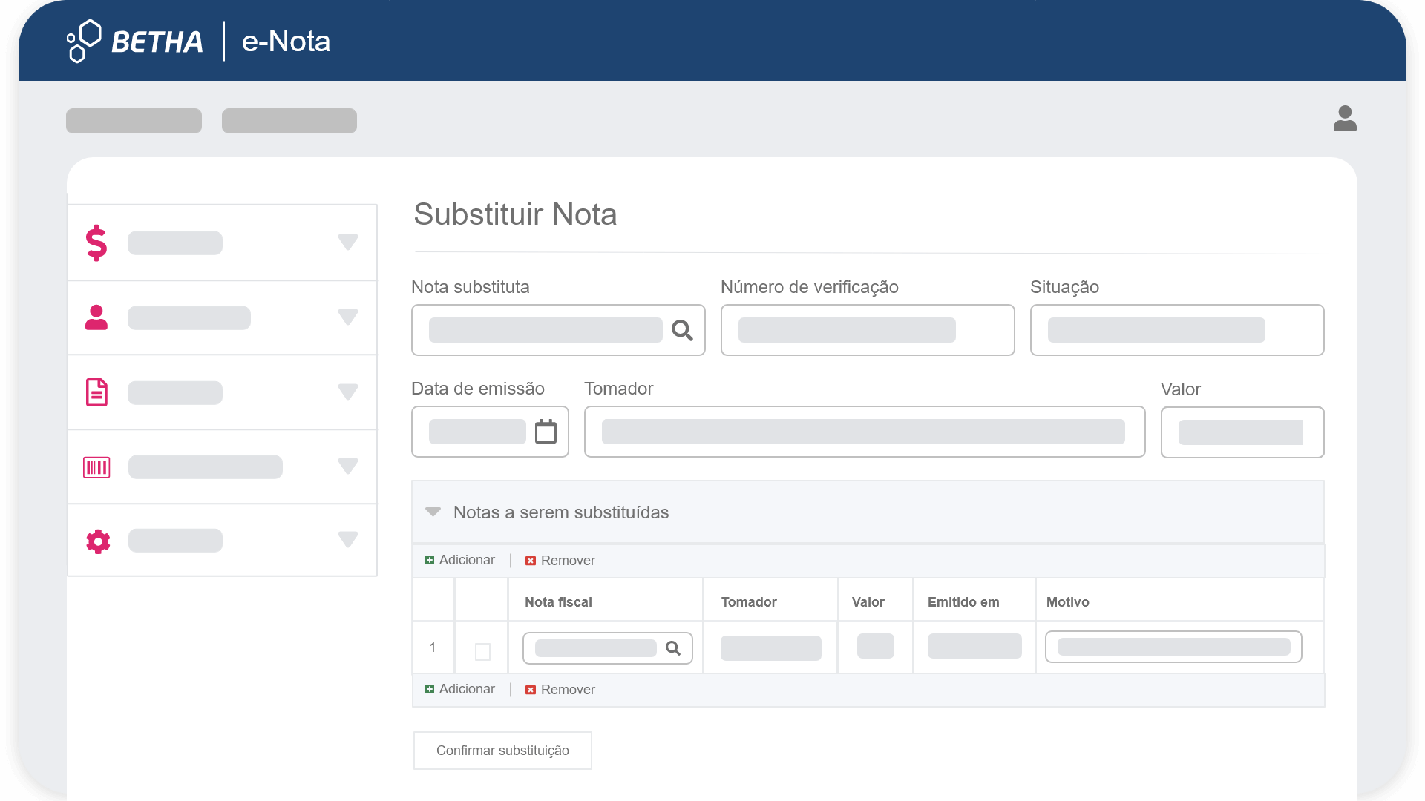The width and height of the screenshot is (1425, 801).
Task: Click search magnifier in Nota substituta field
Action: (x=682, y=330)
